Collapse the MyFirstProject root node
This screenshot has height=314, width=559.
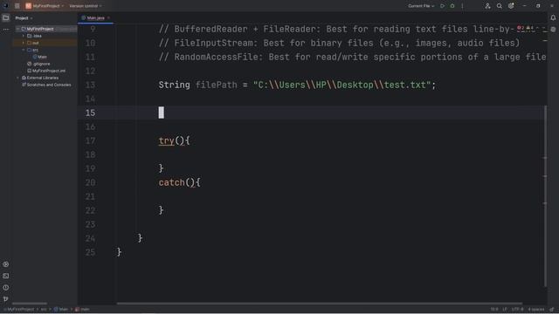click(18, 29)
